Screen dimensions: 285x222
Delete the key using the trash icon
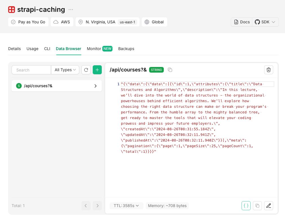click(x=268, y=69)
